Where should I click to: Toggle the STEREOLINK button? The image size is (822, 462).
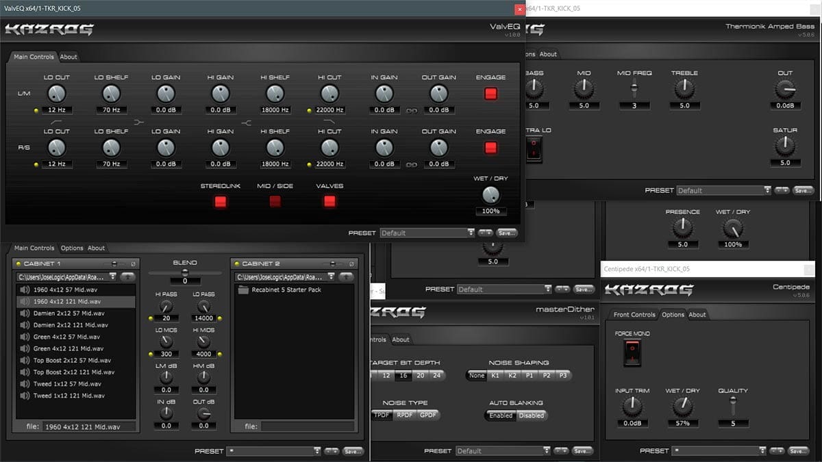pos(220,201)
